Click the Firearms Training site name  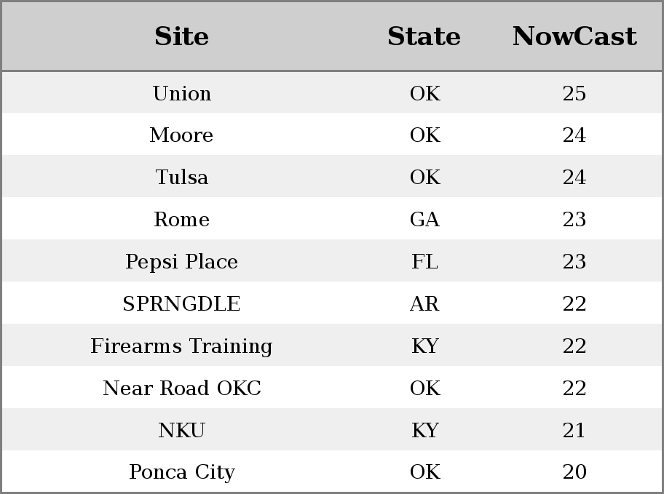(x=182, y=346)
